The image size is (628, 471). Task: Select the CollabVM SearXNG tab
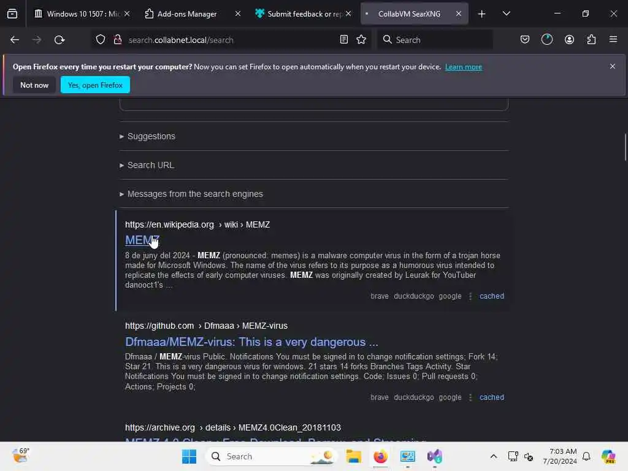click(x=409, y=14)
